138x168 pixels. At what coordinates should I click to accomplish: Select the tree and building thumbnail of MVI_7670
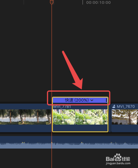(125, 117)
